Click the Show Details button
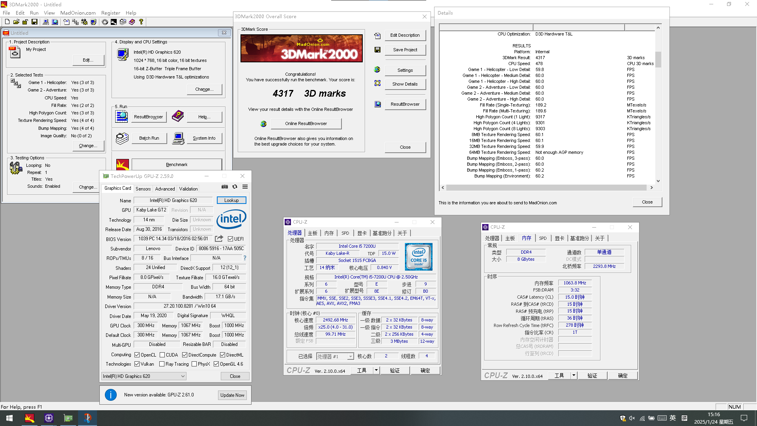The image size is (757, 426). pos(405,84)
